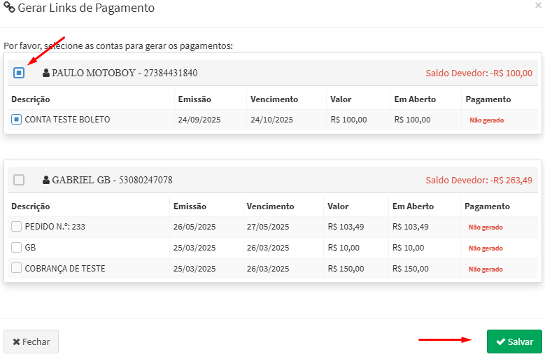Close the dialog with the top-right X
545x359 pixels.
(537, 6)
